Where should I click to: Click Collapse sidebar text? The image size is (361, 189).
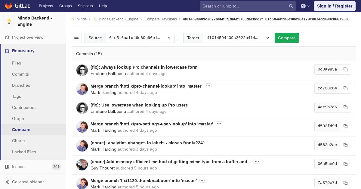(28, 182)
